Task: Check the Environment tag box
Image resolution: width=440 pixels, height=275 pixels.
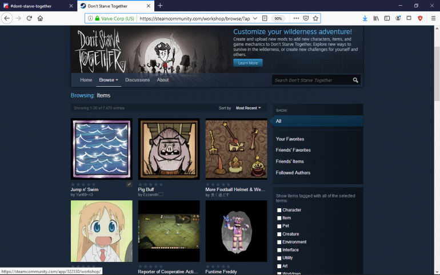Action: (279, 242)
